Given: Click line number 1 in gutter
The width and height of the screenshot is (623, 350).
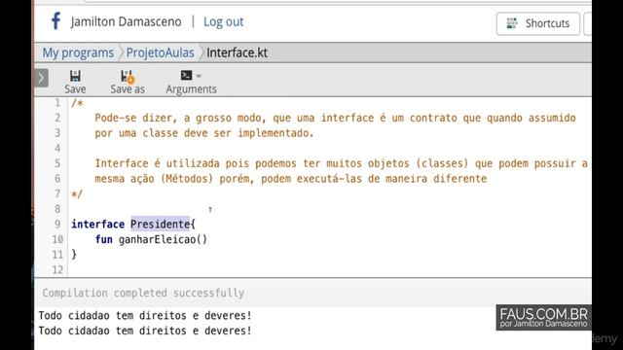Looking at the screenshot, I should click(57, 103).
